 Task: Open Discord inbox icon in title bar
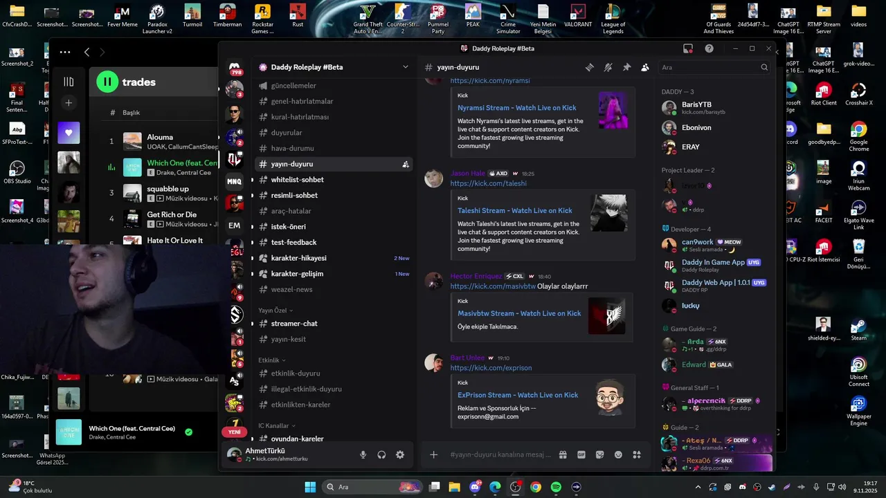coord(687,48)
